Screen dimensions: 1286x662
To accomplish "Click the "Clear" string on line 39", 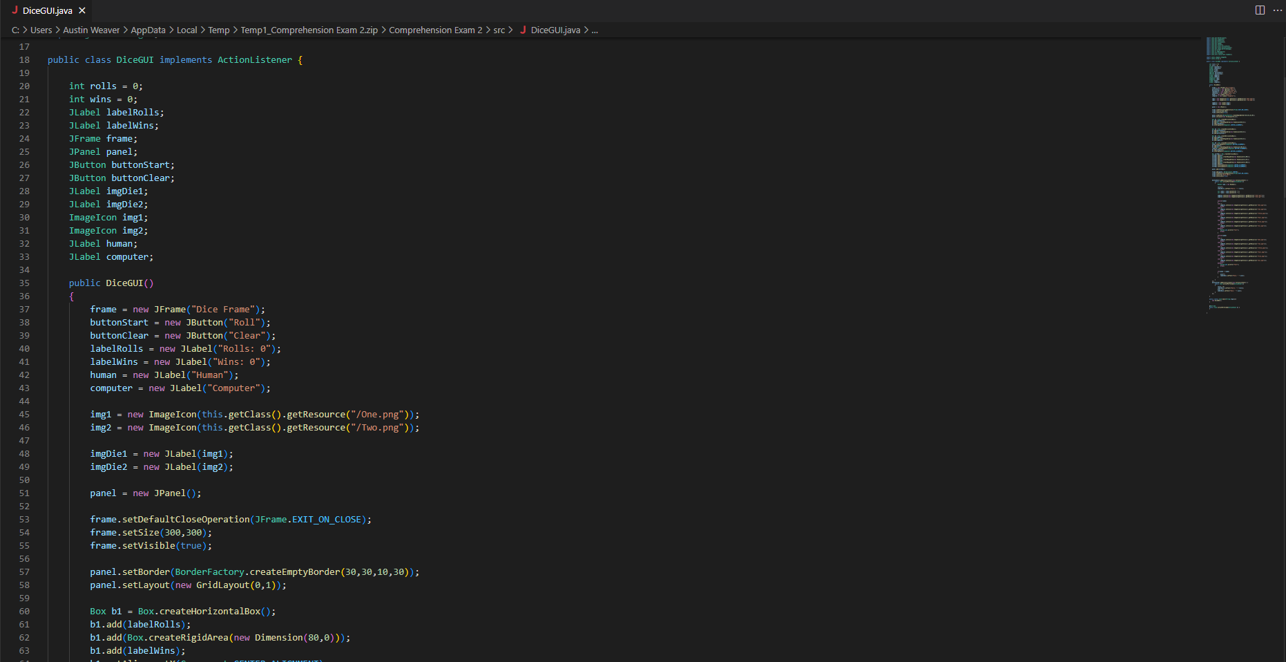I will (x=247, y=336).
